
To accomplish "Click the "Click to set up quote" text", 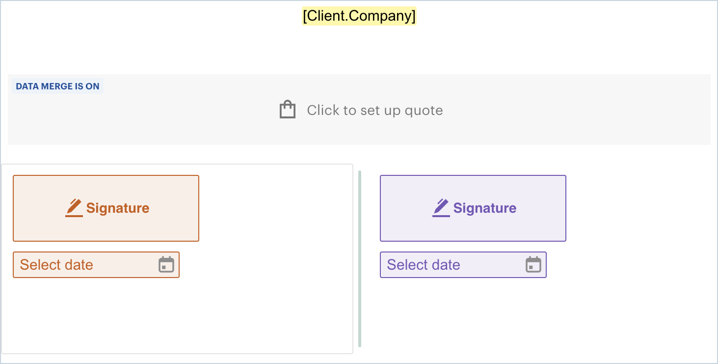I will pos(375,110).
